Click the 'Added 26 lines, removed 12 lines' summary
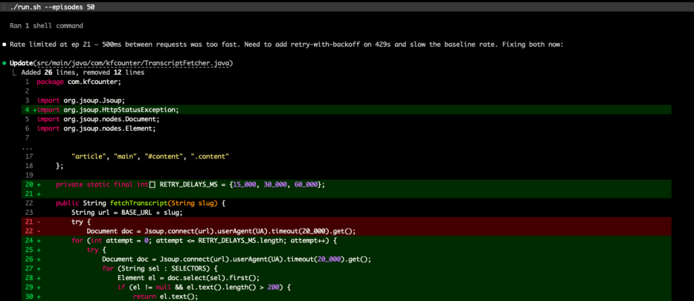This screenshot has width=694, height=301. [83, 73]
